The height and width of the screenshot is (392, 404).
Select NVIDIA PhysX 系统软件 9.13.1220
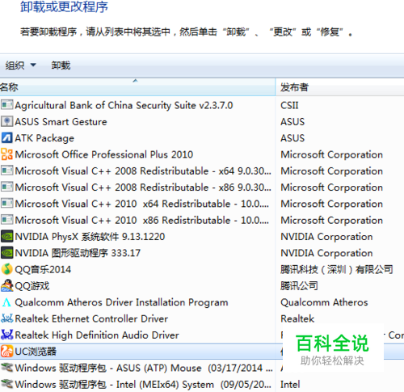(90, 237)
